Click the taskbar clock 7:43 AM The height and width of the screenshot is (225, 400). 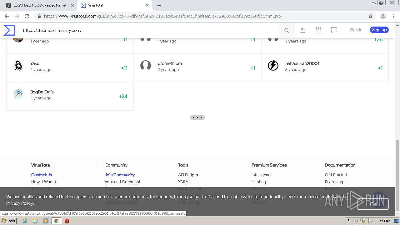pyautogui.click(x=384, y=221)
